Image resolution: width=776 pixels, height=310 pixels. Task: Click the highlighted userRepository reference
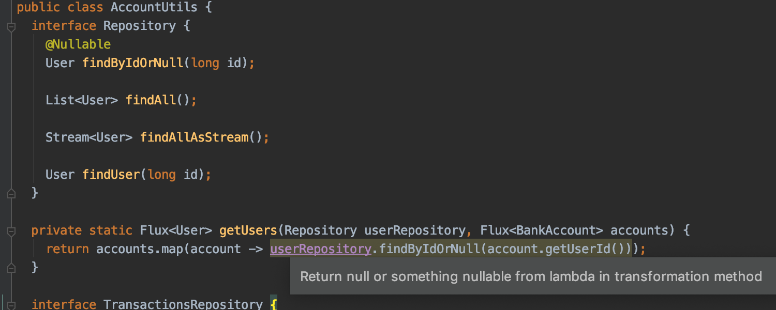[321, 249]
